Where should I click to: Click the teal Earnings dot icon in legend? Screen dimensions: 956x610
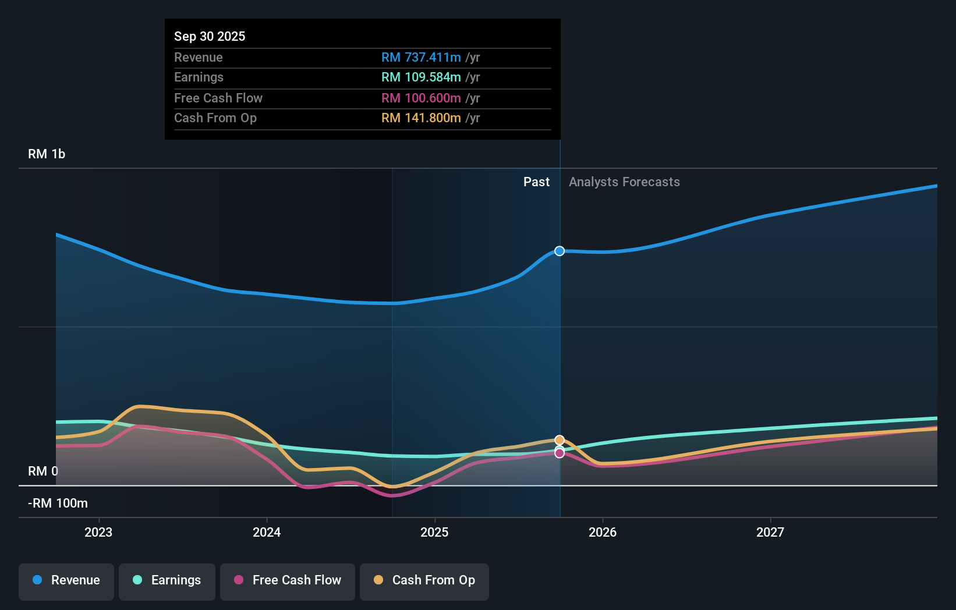136,580
